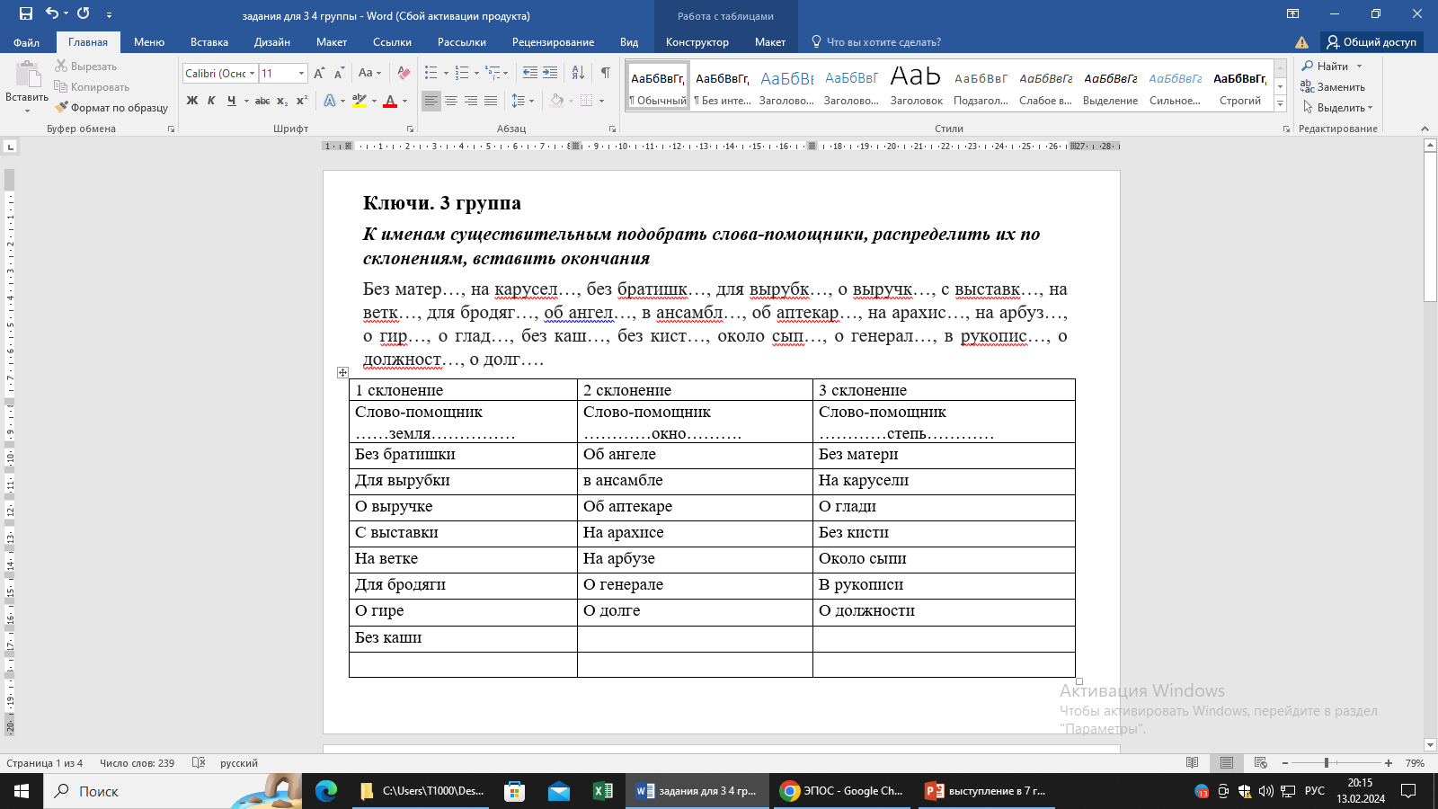Click the Общий доступ share button
Image resolution: width=1438 pixels, height=809 pixels.
[x=1371, y=42]
